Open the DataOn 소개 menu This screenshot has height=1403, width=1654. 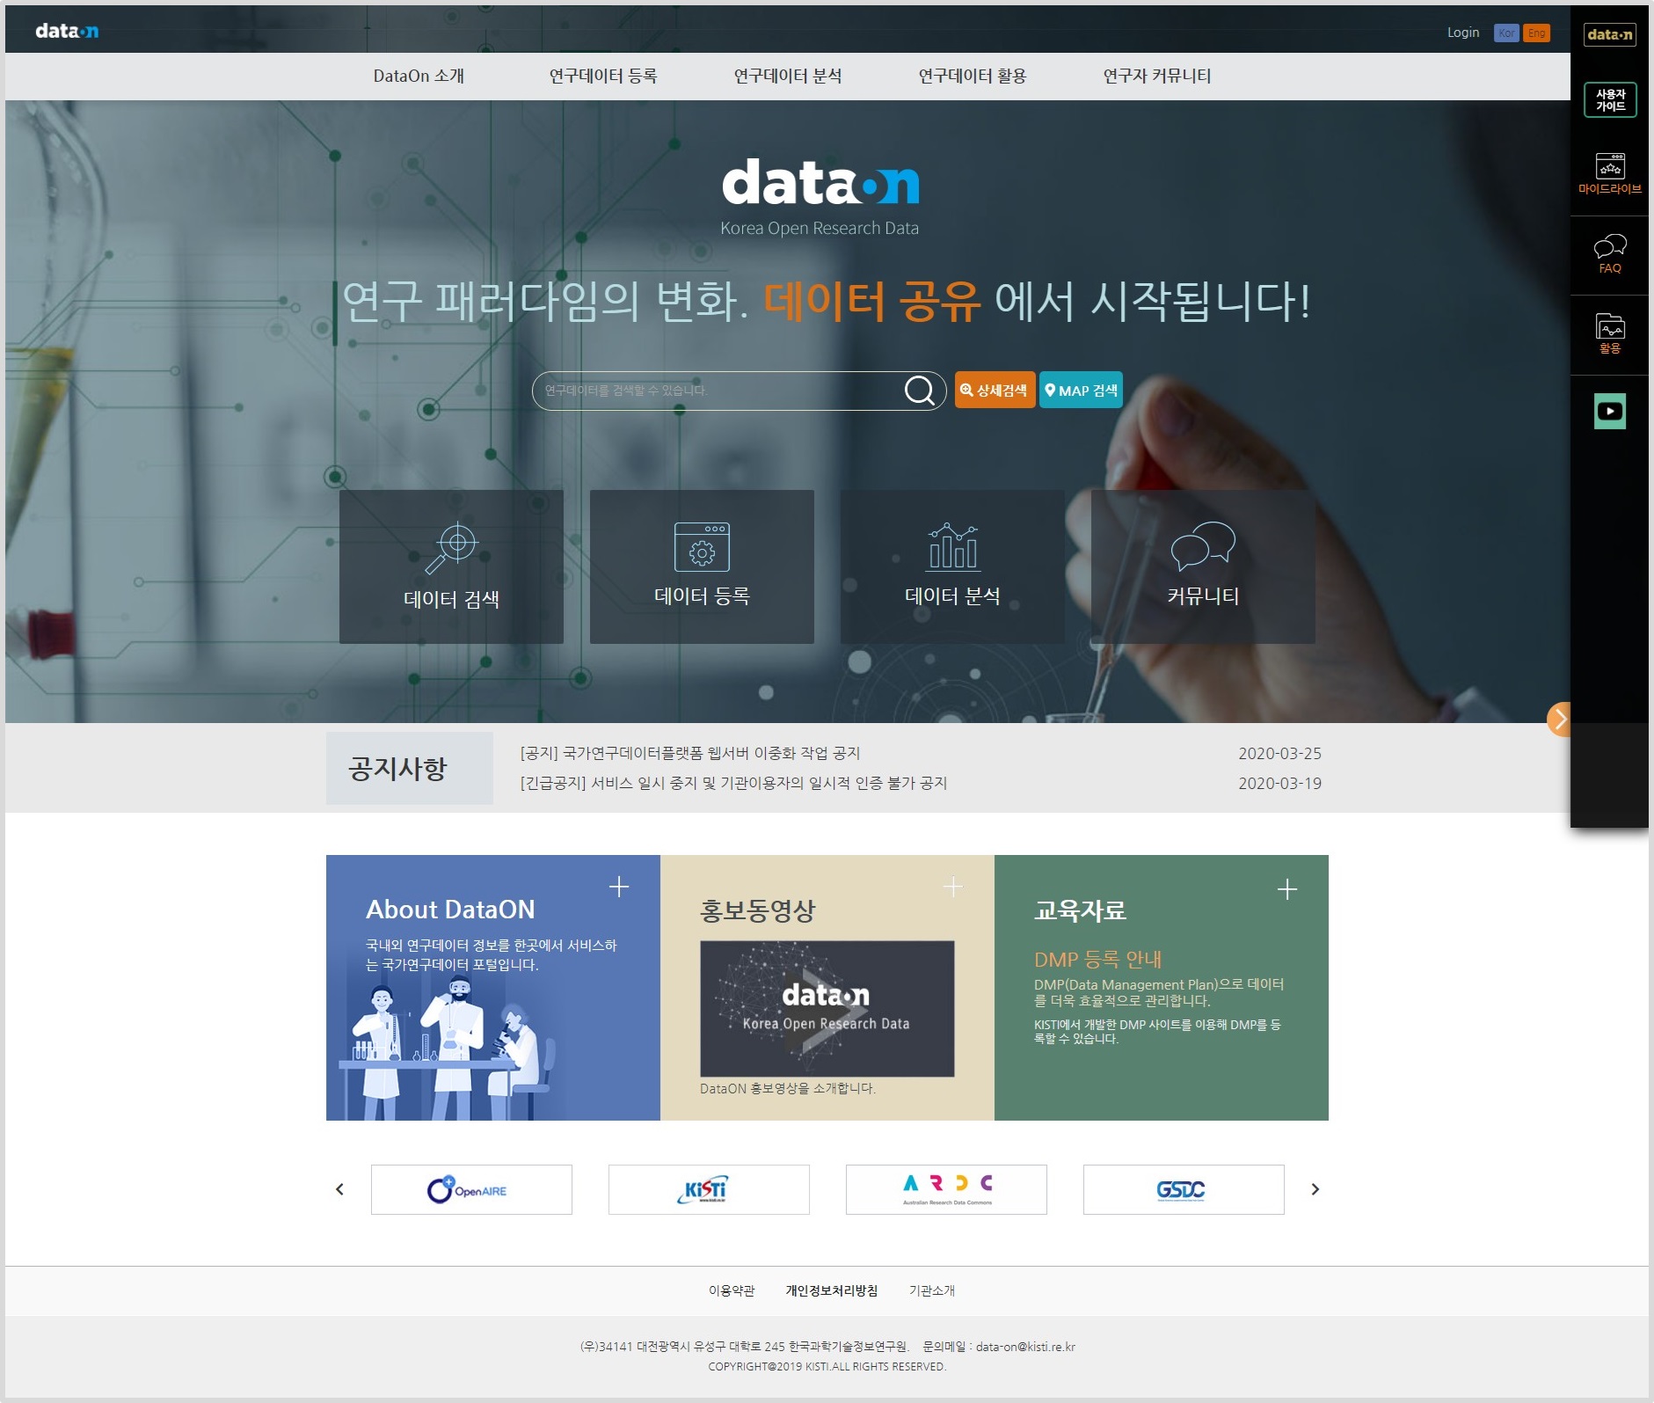(419, 77)
